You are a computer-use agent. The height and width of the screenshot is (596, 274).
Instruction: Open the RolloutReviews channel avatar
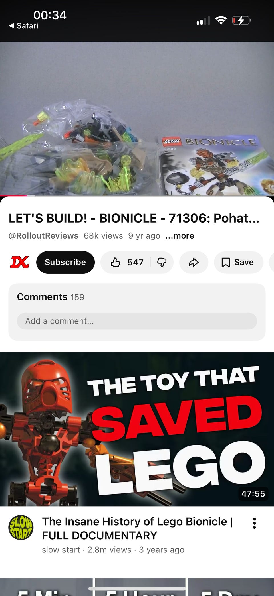tap(19, 262)
